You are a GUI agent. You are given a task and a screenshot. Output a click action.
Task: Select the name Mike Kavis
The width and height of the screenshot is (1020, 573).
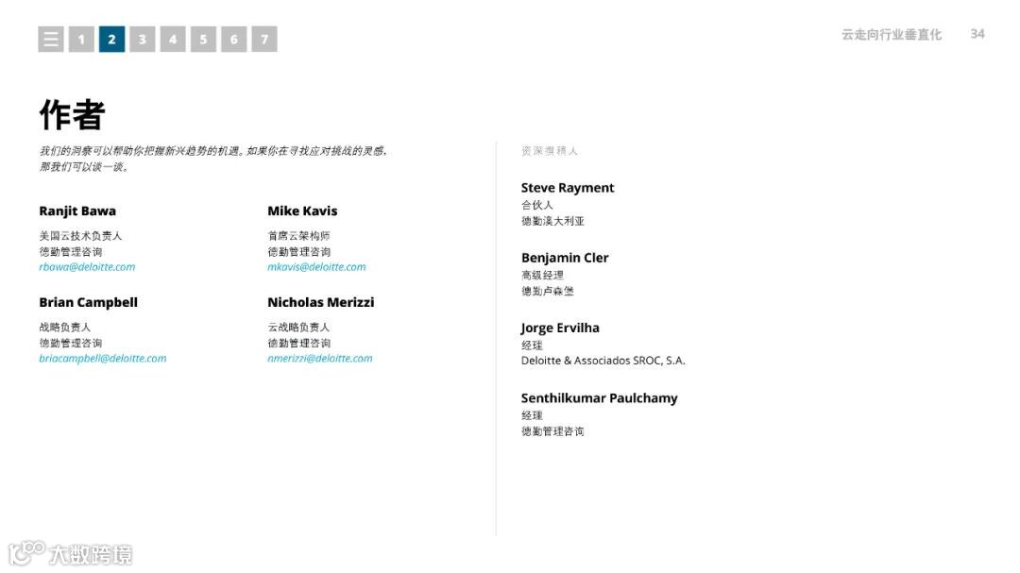point(302,211)
